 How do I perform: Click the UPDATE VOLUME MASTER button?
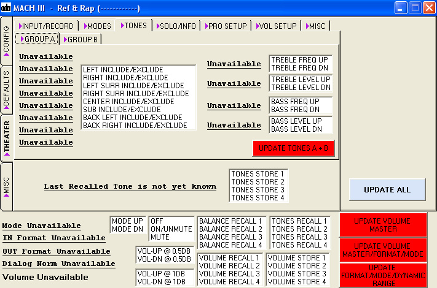383,225
